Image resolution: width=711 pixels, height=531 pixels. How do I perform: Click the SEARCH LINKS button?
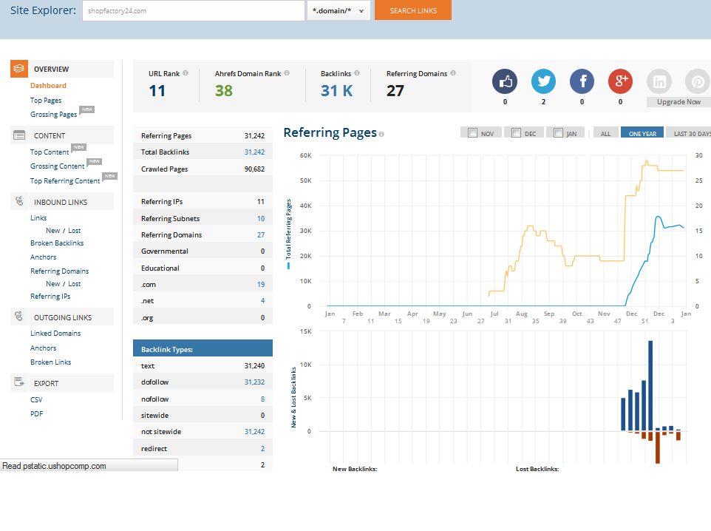click(413, 10)
